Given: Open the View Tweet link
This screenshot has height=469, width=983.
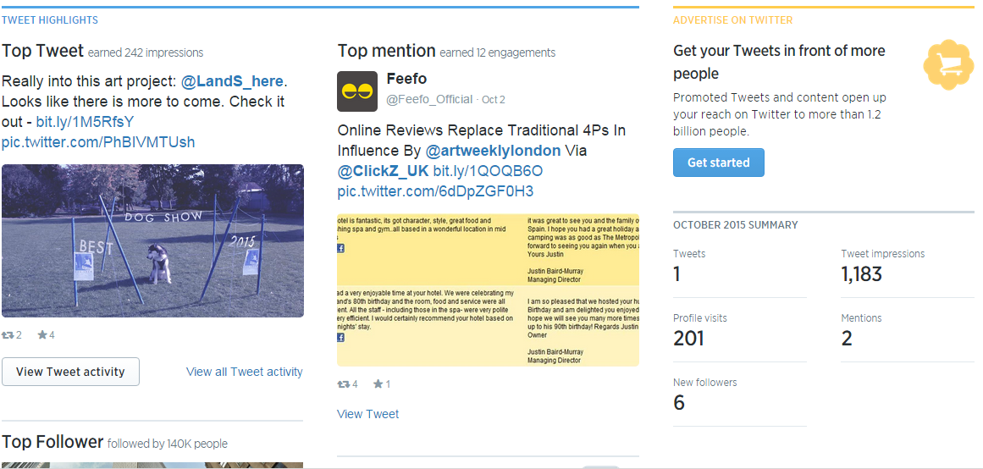Looking at the screenshot, I should pyautogui.click(x=367, y=414).
